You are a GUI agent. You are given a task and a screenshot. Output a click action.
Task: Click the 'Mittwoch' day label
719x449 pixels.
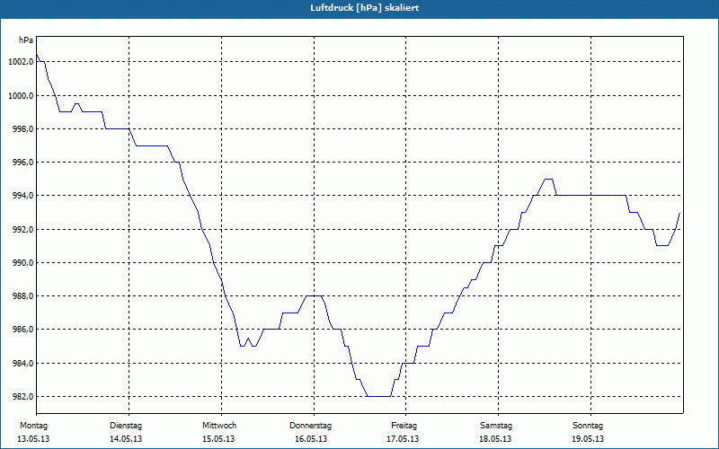click(x=219, y=426)
